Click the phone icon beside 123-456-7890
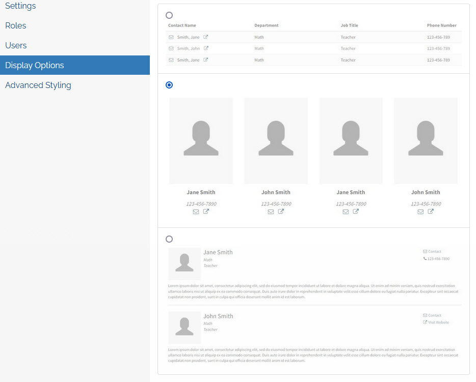Viewport: 476px width, 382px height. click(425, 258)
